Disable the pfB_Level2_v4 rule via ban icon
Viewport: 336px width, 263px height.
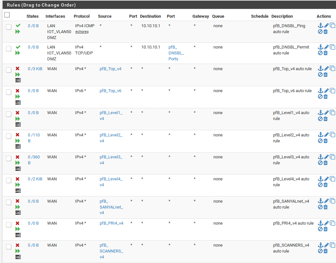pos(320,141)
